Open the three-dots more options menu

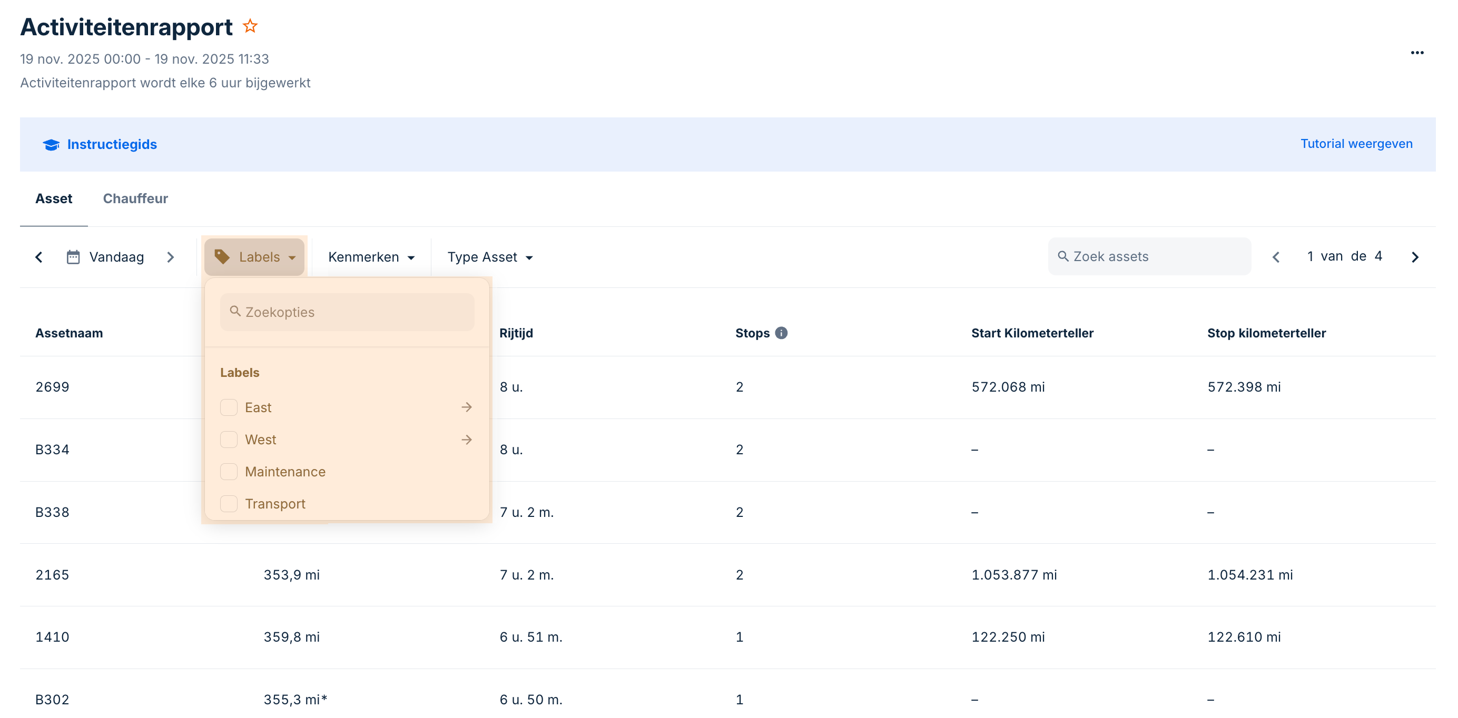(1417, 53)
